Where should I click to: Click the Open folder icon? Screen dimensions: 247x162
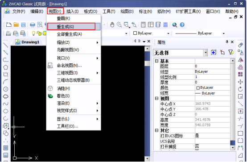pyautogui.click(x=16, y=25)
